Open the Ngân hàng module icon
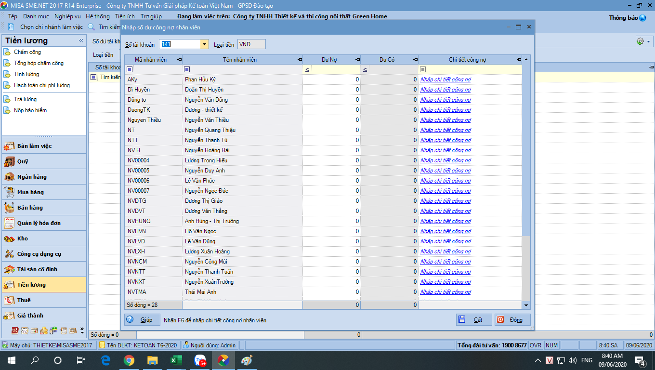This screenshot has height=370, width=655. tap(9, 177)
